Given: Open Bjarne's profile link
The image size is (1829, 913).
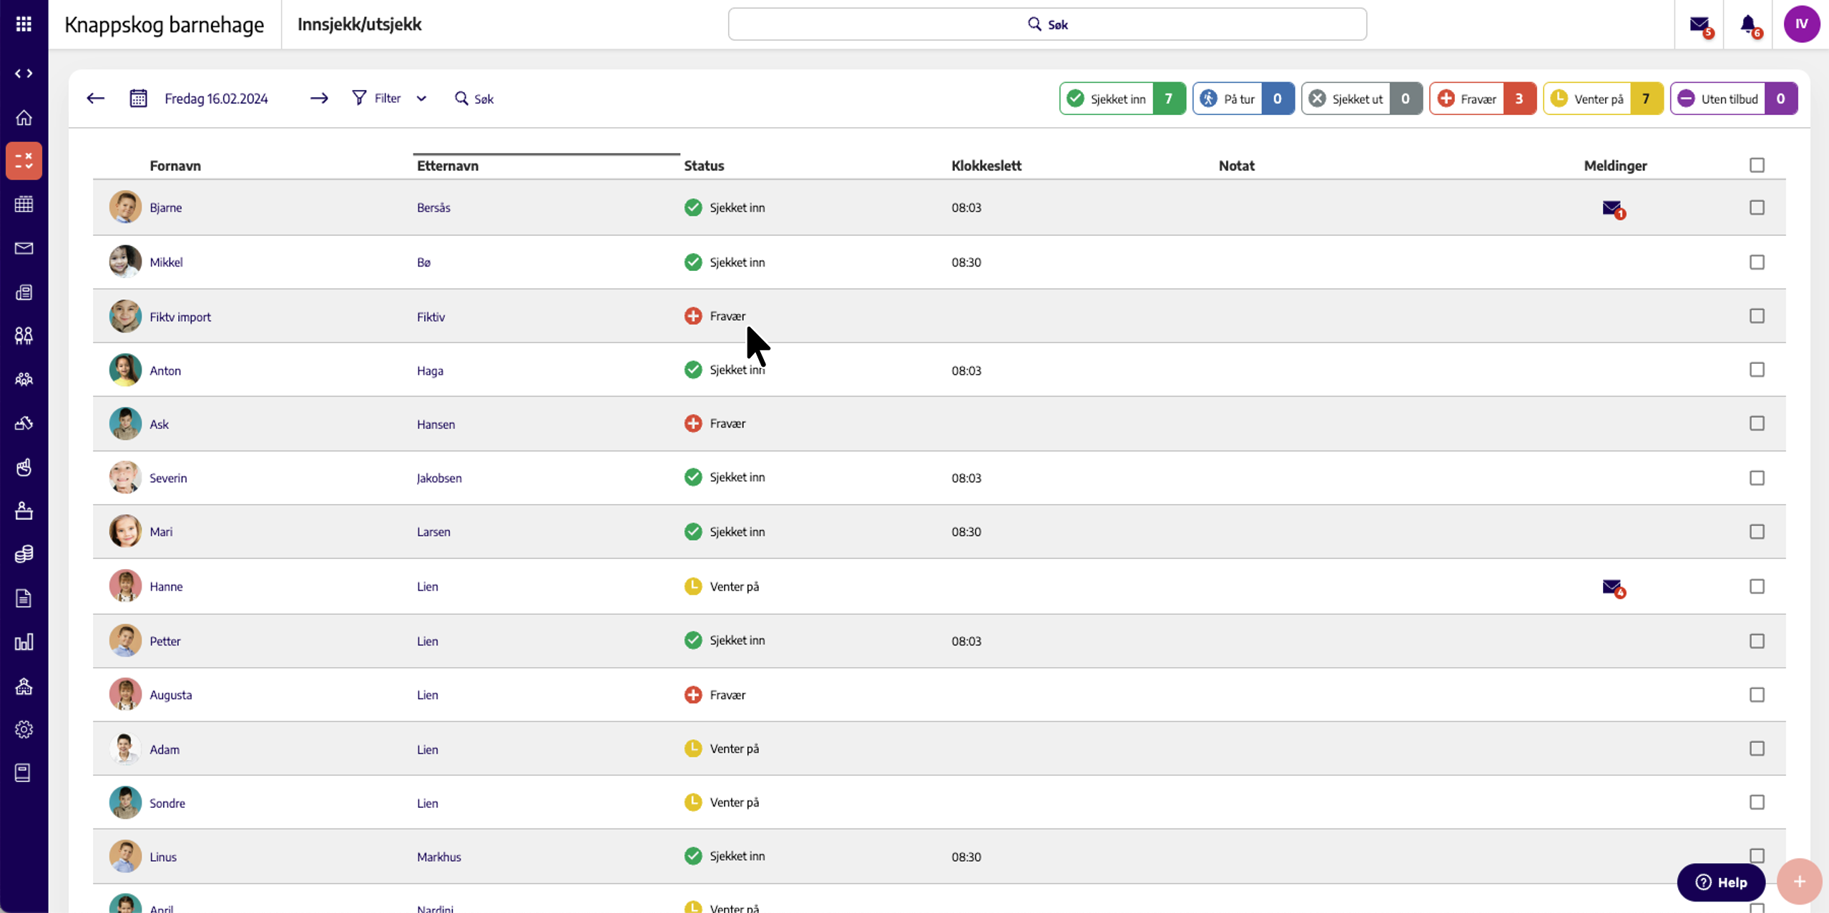Looking at the screenshot, I should click(166, 208).
